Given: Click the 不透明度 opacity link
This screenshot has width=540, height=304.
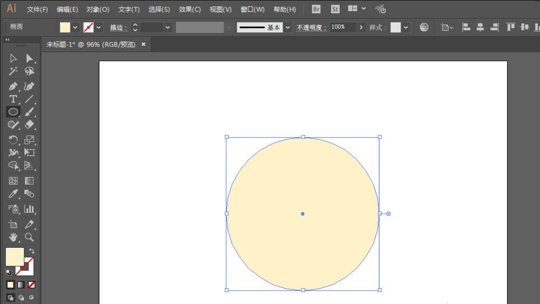Looking at the screenshot, I should tap(312, 28).
